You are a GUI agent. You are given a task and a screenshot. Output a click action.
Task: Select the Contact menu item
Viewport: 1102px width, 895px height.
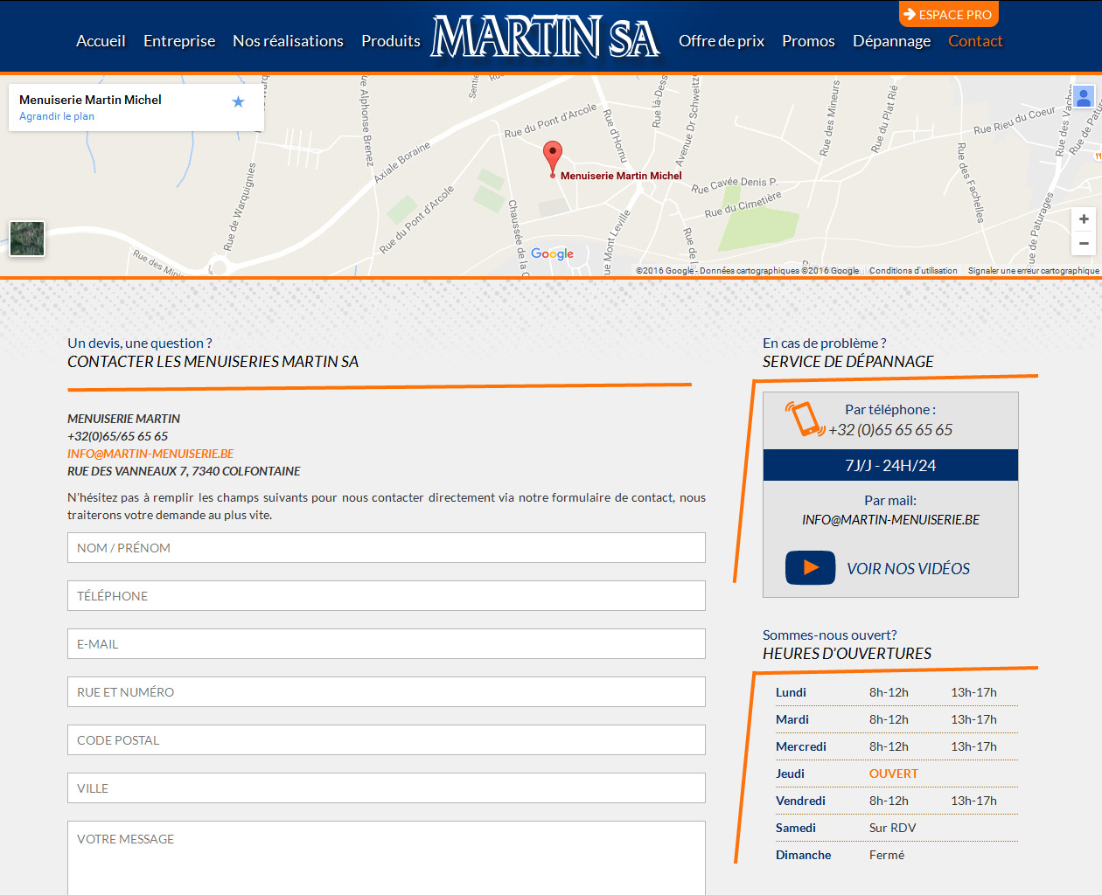tap(975, 41)
